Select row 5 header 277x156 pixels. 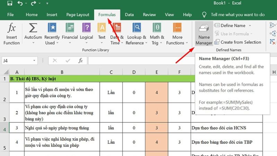(x=5, y=142)
